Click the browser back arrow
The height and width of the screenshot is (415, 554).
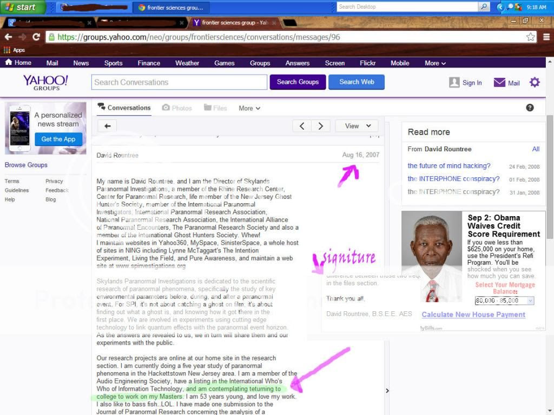click(8, 37)
